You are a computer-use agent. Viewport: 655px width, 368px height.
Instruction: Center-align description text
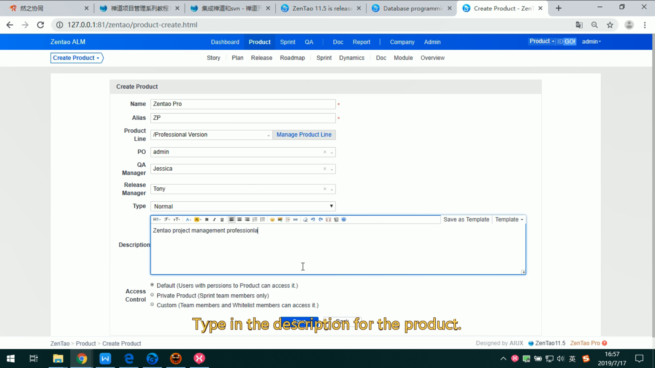coord(239,219)
